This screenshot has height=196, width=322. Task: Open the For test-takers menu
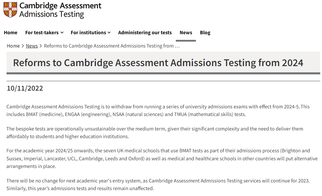pos(42,32)
